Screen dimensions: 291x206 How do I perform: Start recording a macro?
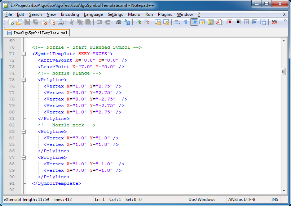[230, 22]
